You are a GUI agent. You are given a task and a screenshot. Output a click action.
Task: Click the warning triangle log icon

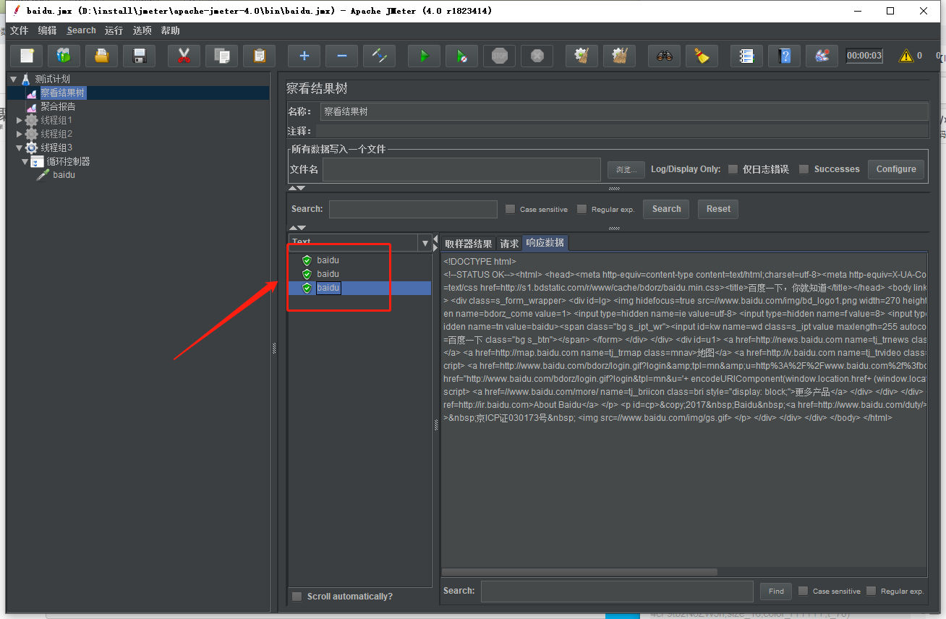[x=905, y=56]
